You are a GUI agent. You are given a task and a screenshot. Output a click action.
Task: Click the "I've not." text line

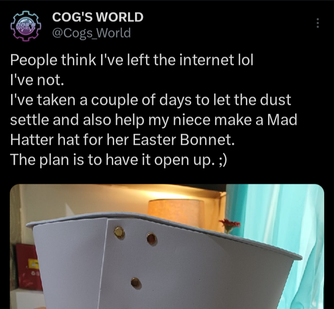pyautogui.click(x=37, y=80)
